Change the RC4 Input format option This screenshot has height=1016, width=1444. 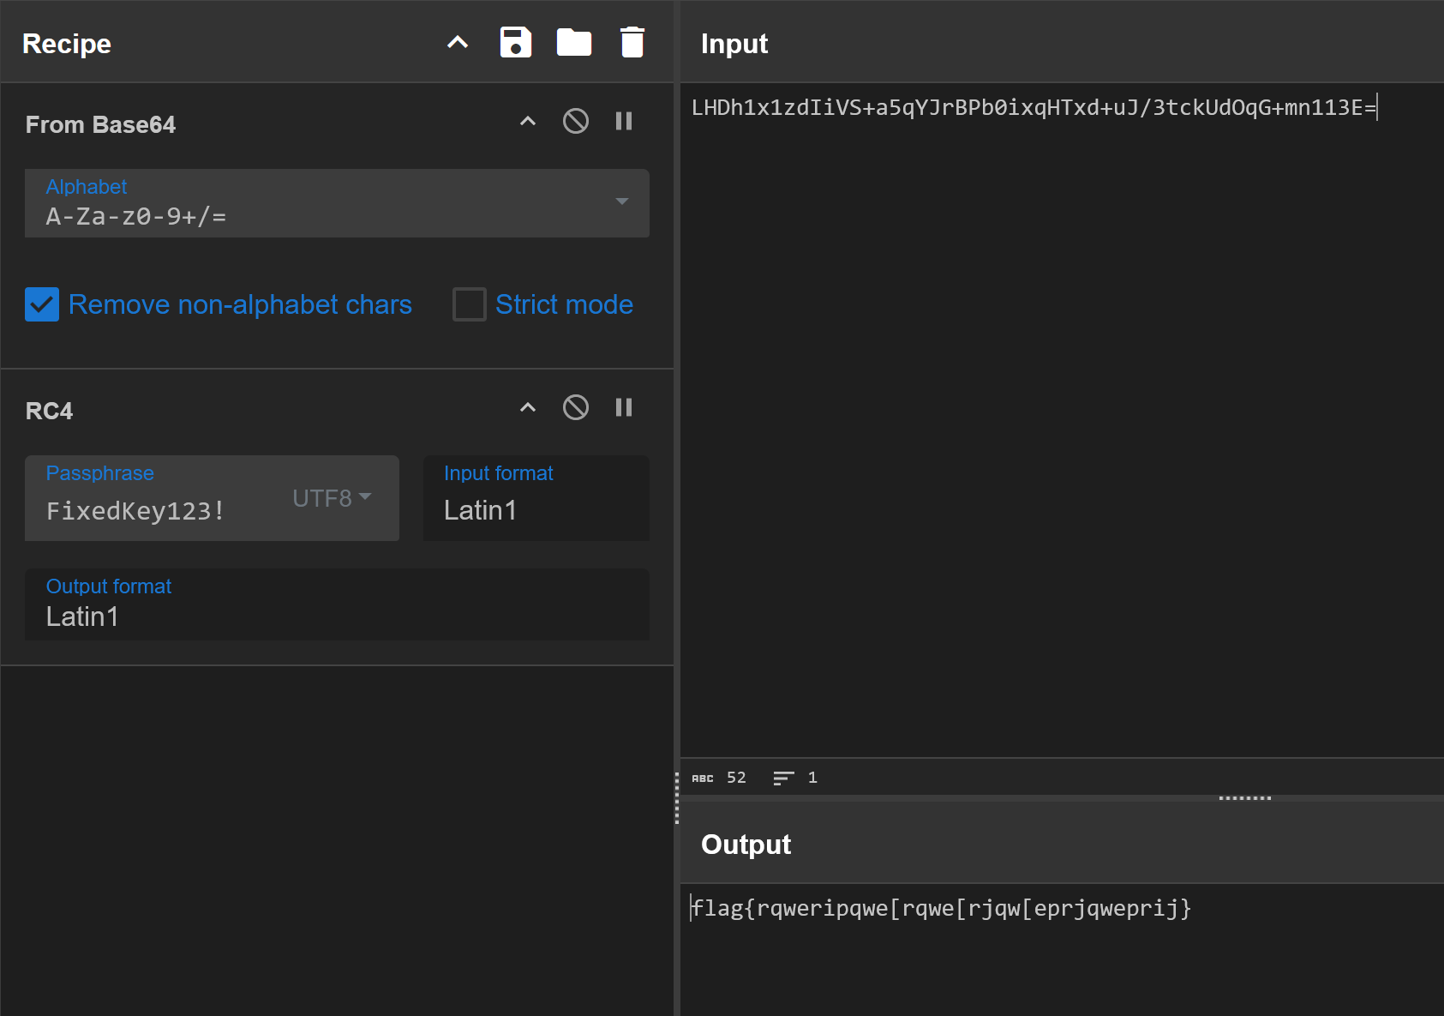click(x=536, y=498)
